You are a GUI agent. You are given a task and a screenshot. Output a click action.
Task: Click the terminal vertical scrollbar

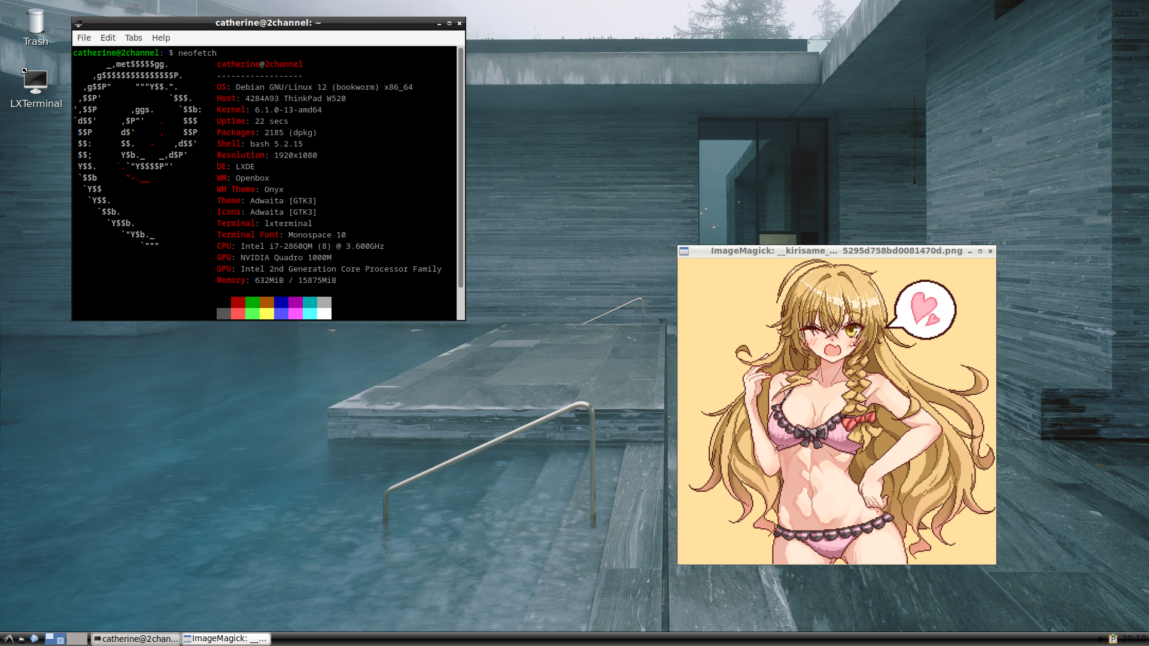click(x=461, y=167)
